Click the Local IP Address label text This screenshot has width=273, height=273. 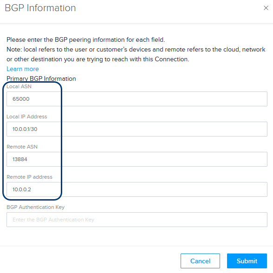coord(27,117)
